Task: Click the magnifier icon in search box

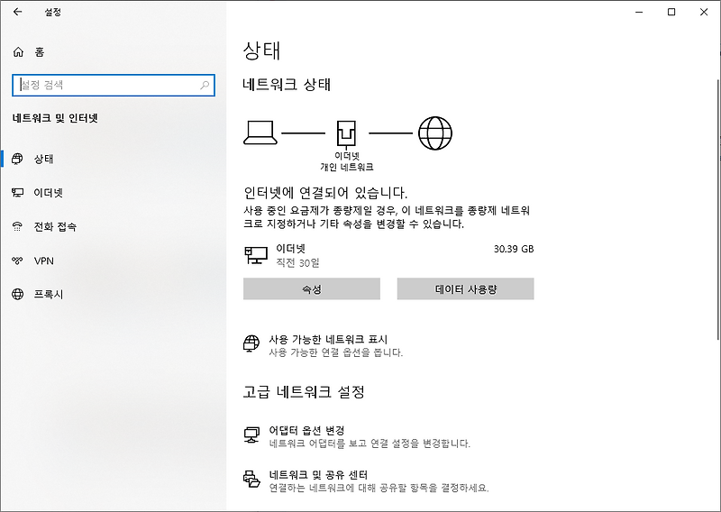Action: tap(205, 85)
